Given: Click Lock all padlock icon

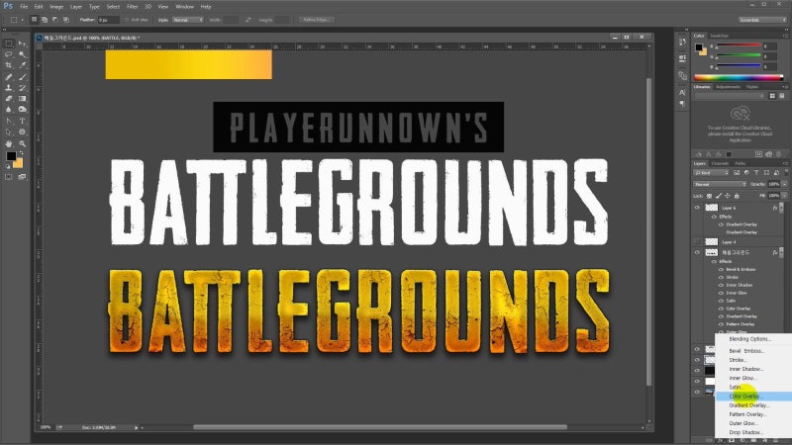Looking at the screenshot, I should tap(737, 196).
